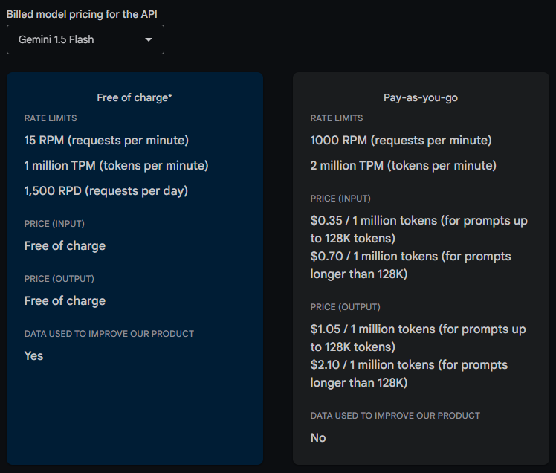Click the '1 million TPM' rate limit text
Viewport: 556px width, 473px height.
(116, 165)
